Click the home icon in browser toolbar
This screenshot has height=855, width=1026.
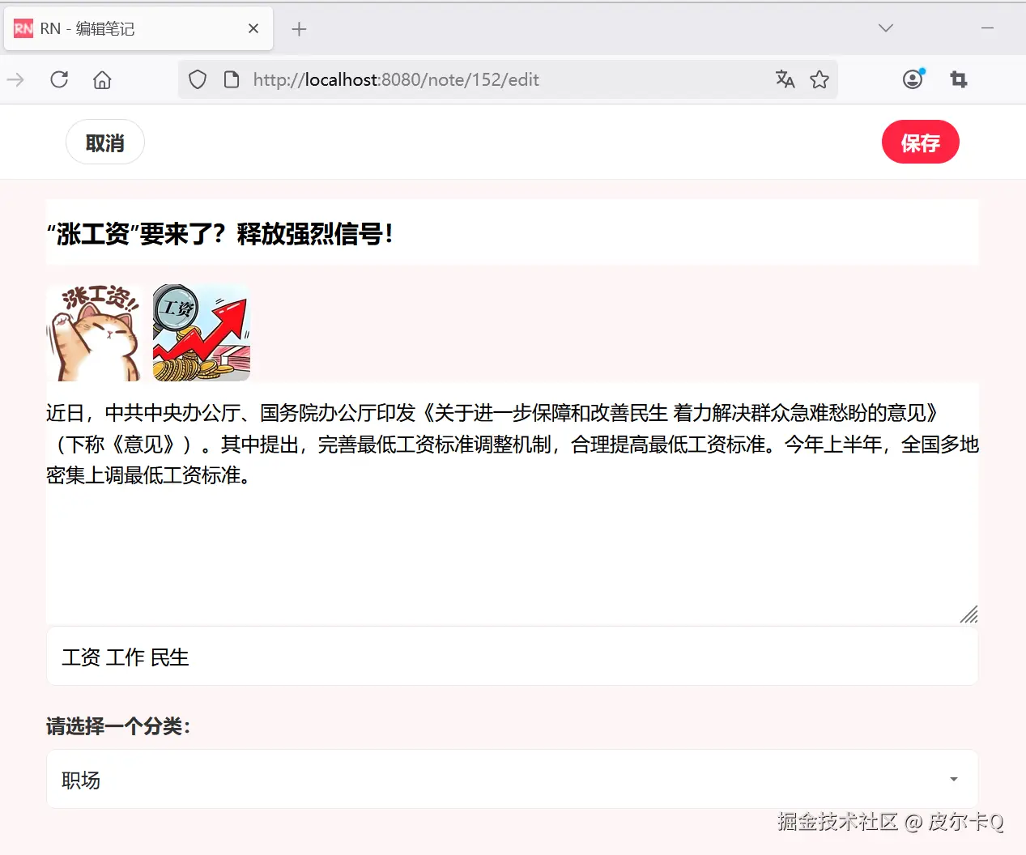click(x=101, y=79)
